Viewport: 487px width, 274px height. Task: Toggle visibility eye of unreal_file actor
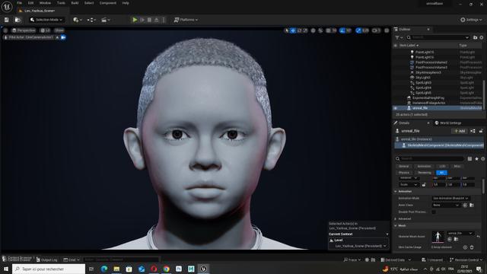coord(396,108)
